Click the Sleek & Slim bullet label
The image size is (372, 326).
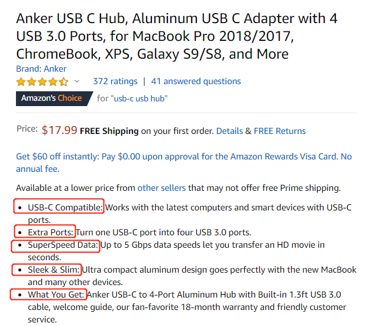tap(54, 270)
